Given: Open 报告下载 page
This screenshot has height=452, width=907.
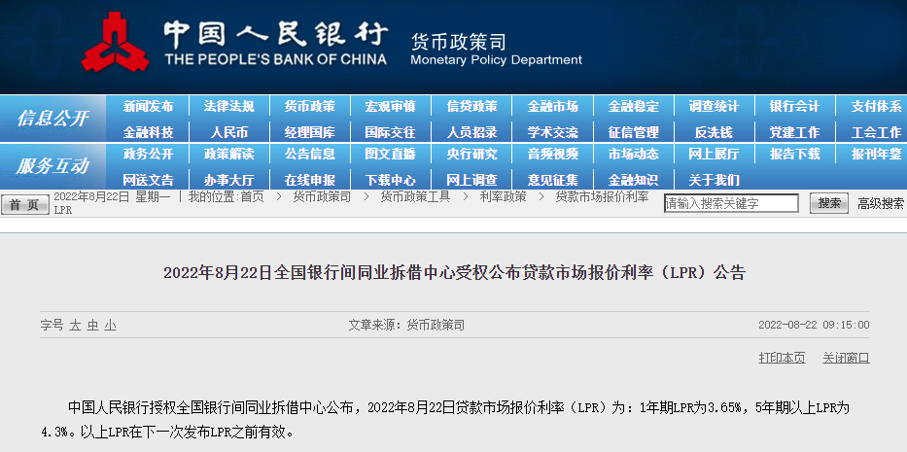Looking at the screenshot, I should coord(795,154).
